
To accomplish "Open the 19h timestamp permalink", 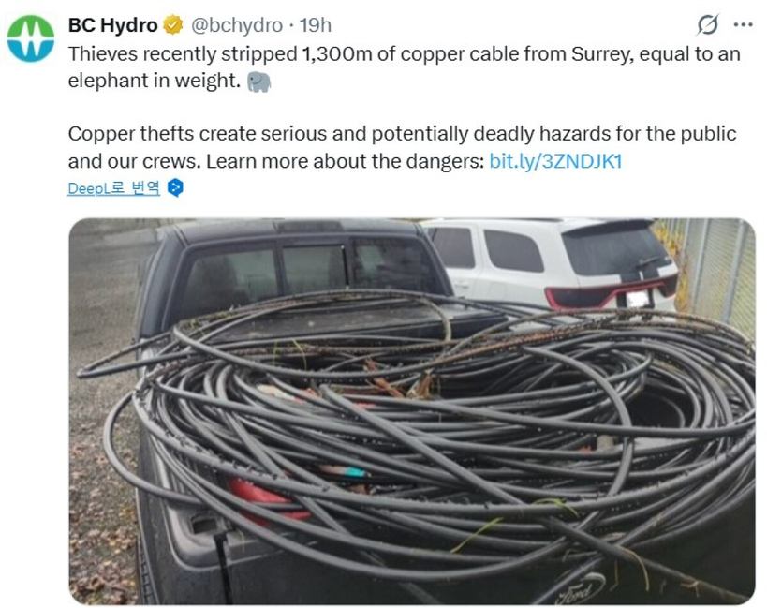I will (x=316, y=25).
